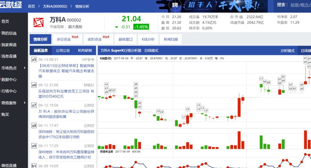Screen dimensions: 311x168
Task: Click the a7 news marker badge in list
Action: click(x=34, y=105)
